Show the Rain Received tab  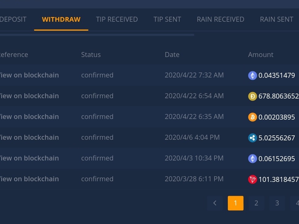pos(220,19)
